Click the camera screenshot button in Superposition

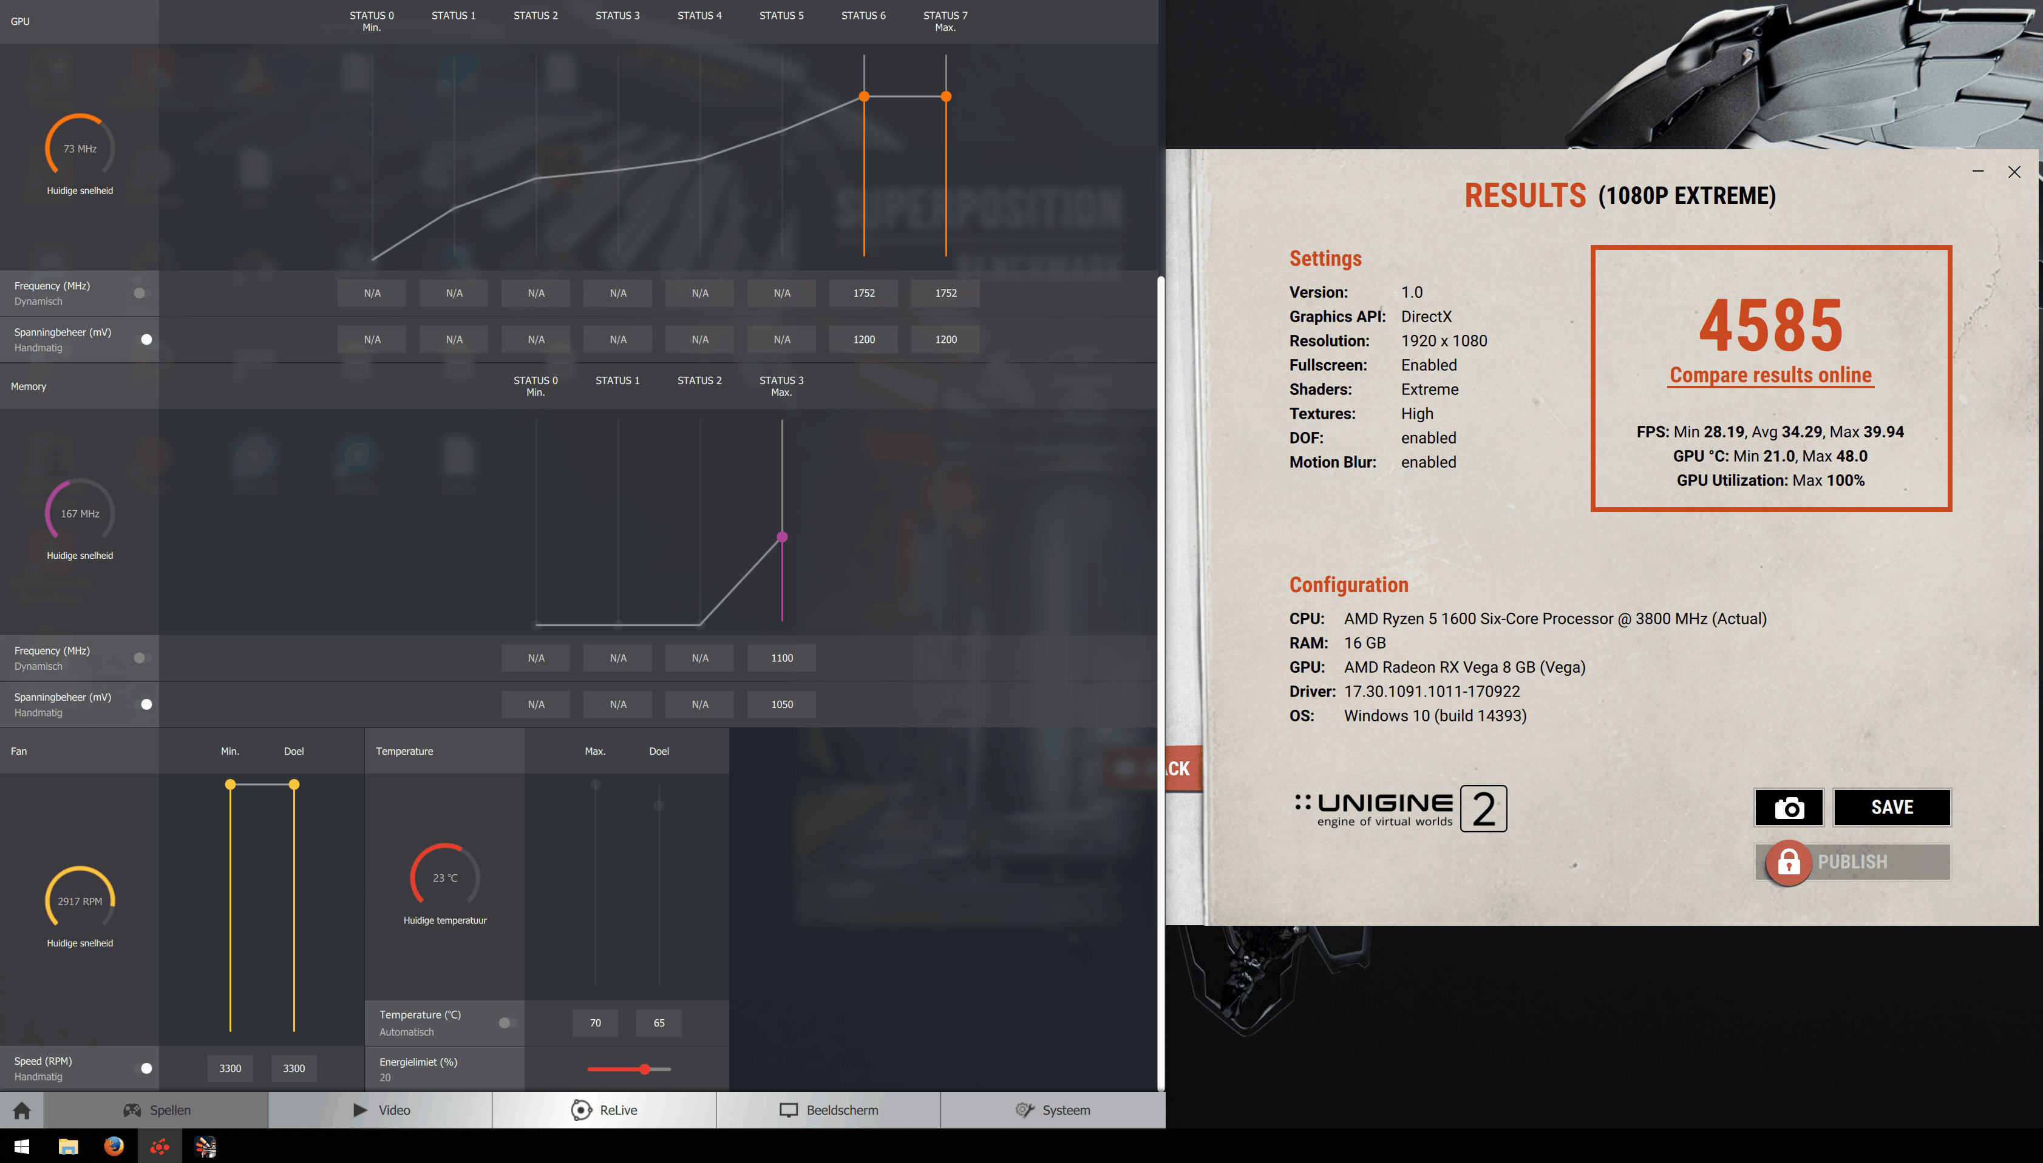click(1789, 807)
